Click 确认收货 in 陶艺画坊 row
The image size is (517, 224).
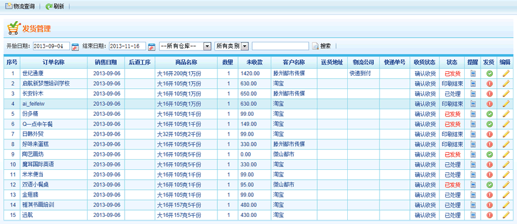click(425, 155)
